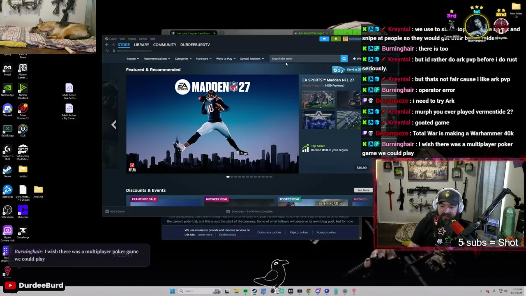Reject cookies in the browser banner

(299, 232)
